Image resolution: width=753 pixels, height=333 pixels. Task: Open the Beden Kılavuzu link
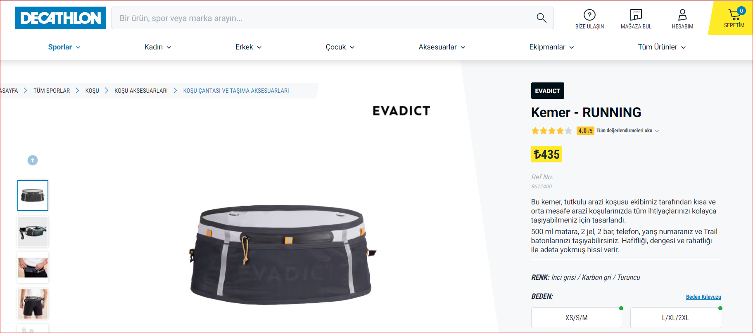click(x=703, y=297)
